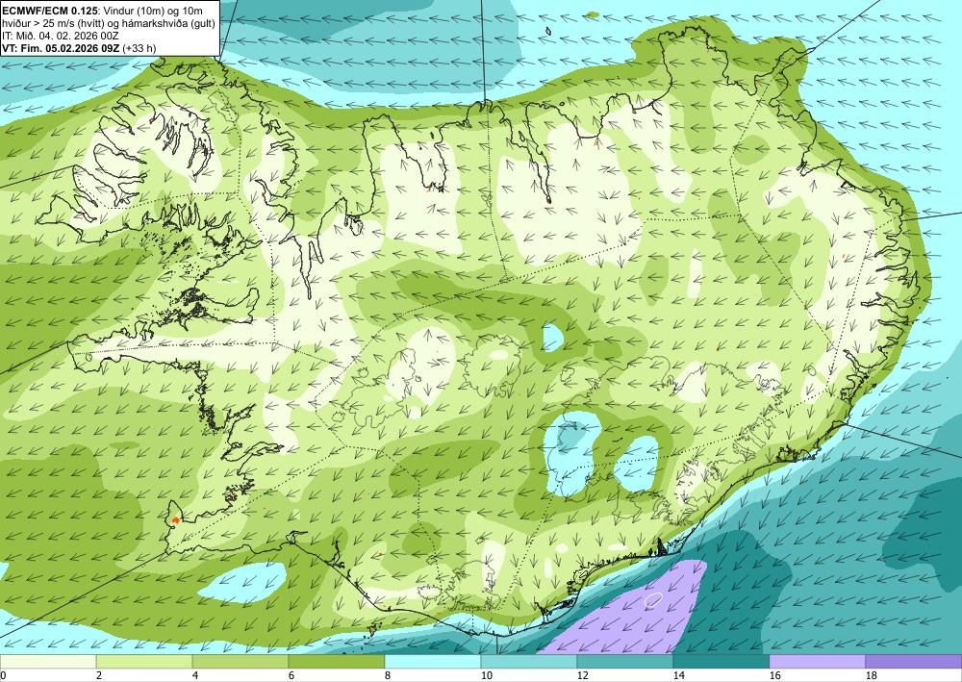Screen dimensions: 962x682
Task: Click the 'VT: Fim. 05.02.2026 09Z' valid time
Action: (61, 48)
